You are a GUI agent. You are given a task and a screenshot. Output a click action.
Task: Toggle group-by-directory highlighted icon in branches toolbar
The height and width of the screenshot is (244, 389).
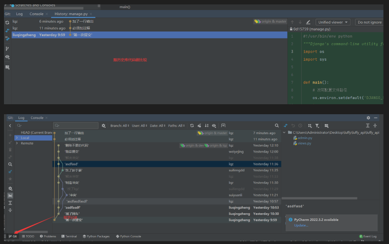pos(10,196)
